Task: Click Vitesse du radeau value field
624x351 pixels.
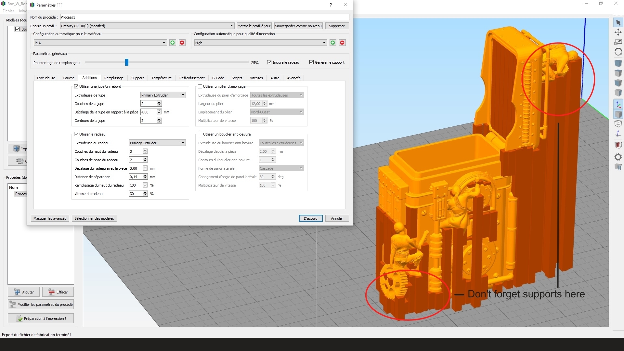Action: click(x=136, y=194)
